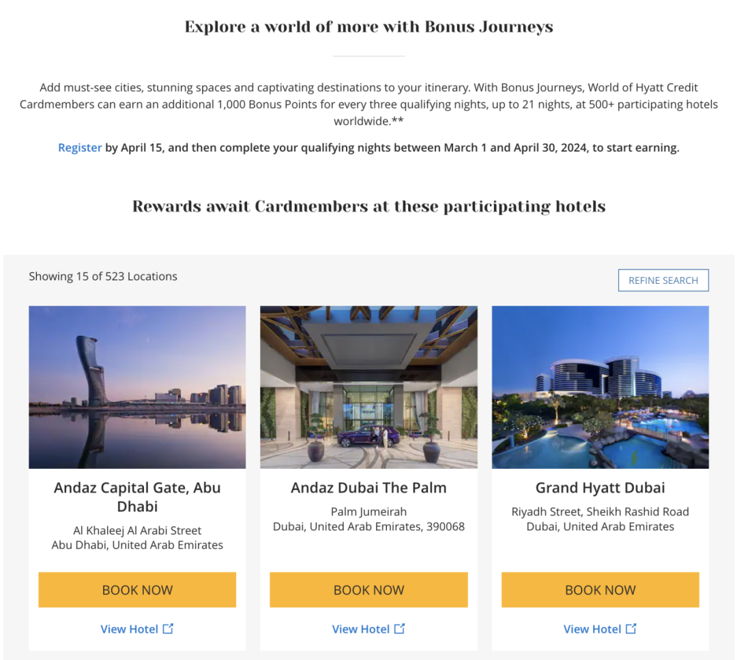Select the Andaz Capital Gate skyline photo
The width and height of the screenshot is (737, 660).
[137, 388]
